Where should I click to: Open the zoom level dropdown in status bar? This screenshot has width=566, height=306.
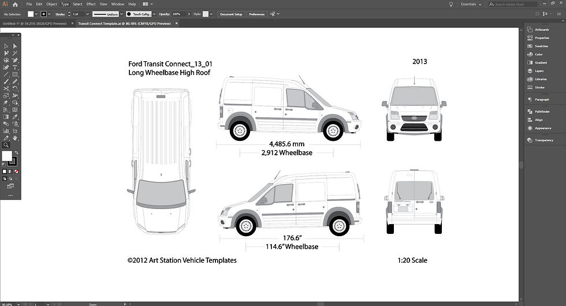tap(18, 304)
